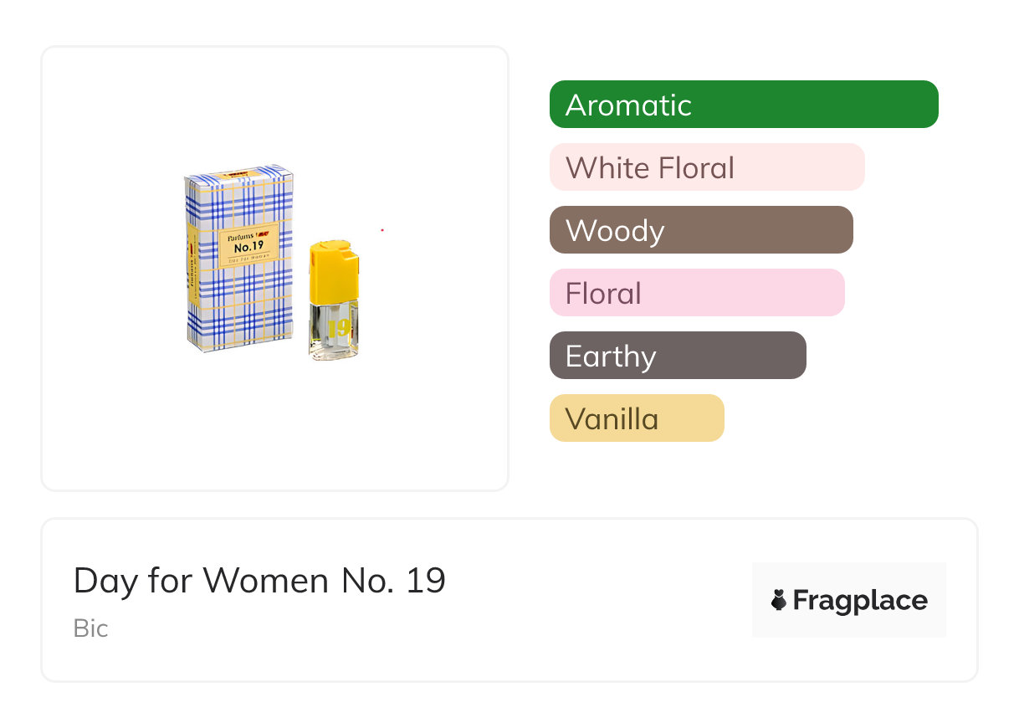Click the Aromatic label text
Image resolution: width=1019 pixels, height=723 pixels.
pos(628,105)
